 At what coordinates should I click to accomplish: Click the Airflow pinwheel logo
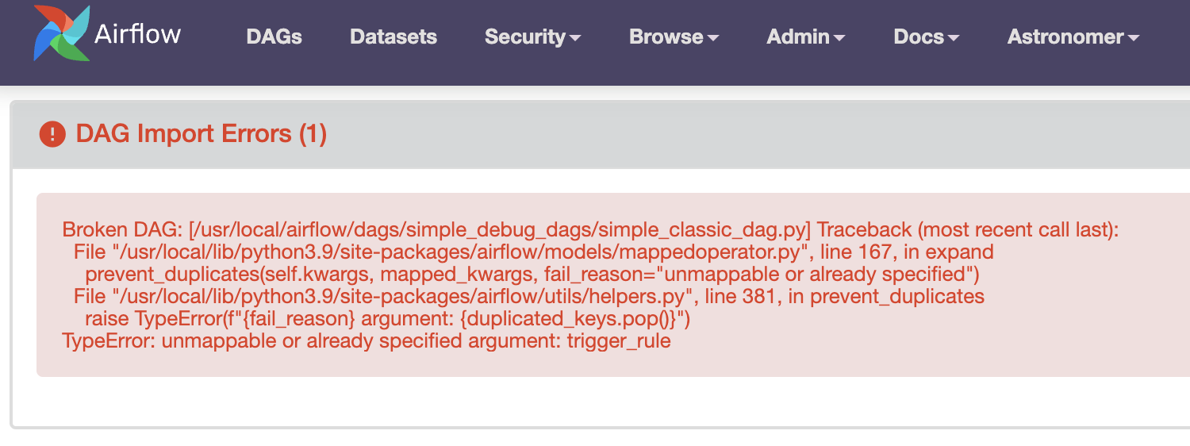coord(61,33)
